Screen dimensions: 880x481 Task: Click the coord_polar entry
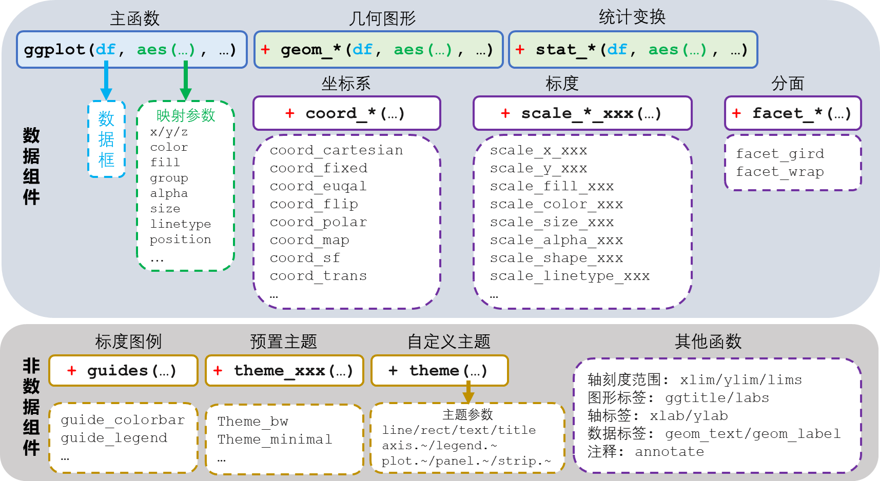tap(318, 222)
